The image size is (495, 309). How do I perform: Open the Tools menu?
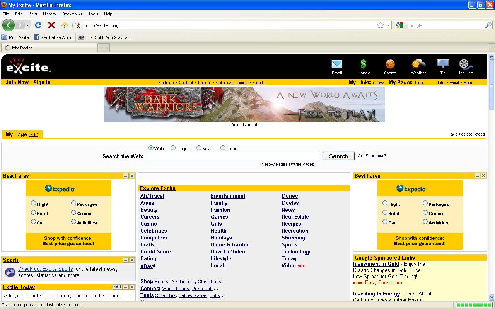click(x=93, y=14)
